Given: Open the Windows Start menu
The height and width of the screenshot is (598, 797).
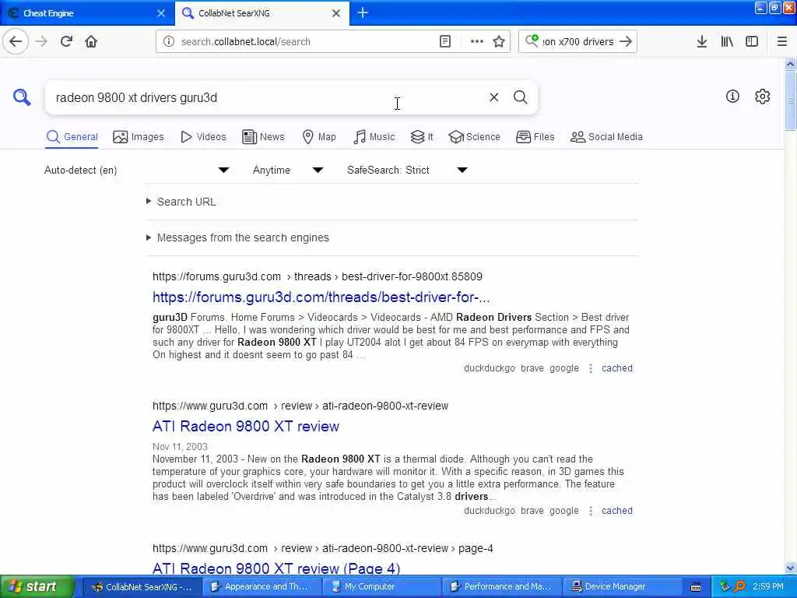Looking at the screenshot, I should coord(37,586).
